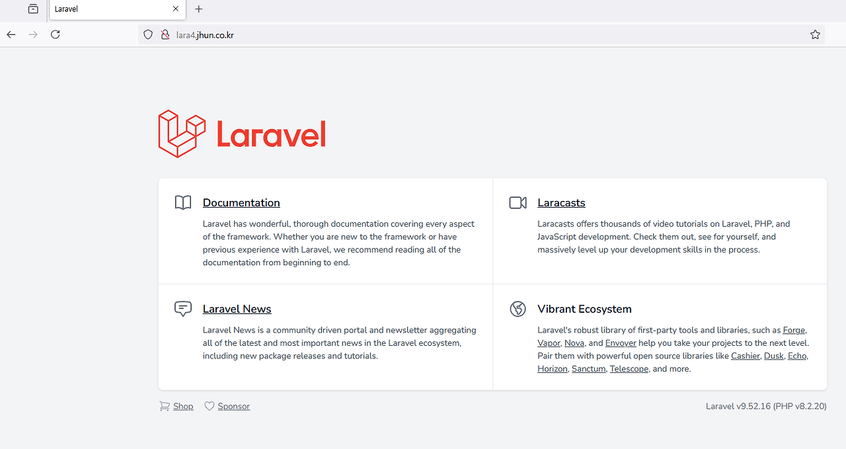
Task: Bookmark this page with the star icon
Action: click(815, 34)
